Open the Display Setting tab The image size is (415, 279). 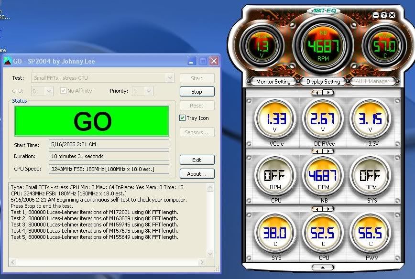(x=323, y=81)
